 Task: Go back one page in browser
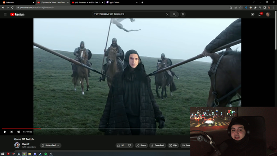3,8
